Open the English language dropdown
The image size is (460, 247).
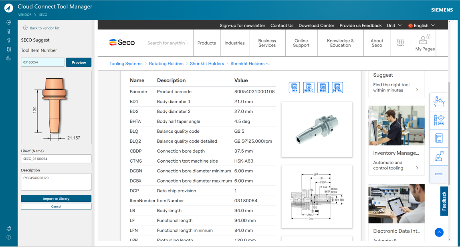tap(421, 26)
